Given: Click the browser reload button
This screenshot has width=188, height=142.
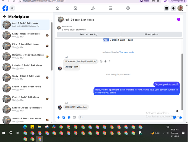Looking at the screenshot, I should pyautogui.click(x=14, y=1).
